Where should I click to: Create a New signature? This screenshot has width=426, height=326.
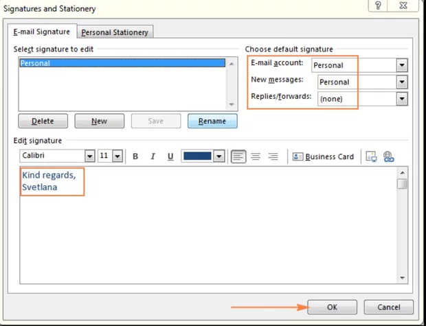100,121
